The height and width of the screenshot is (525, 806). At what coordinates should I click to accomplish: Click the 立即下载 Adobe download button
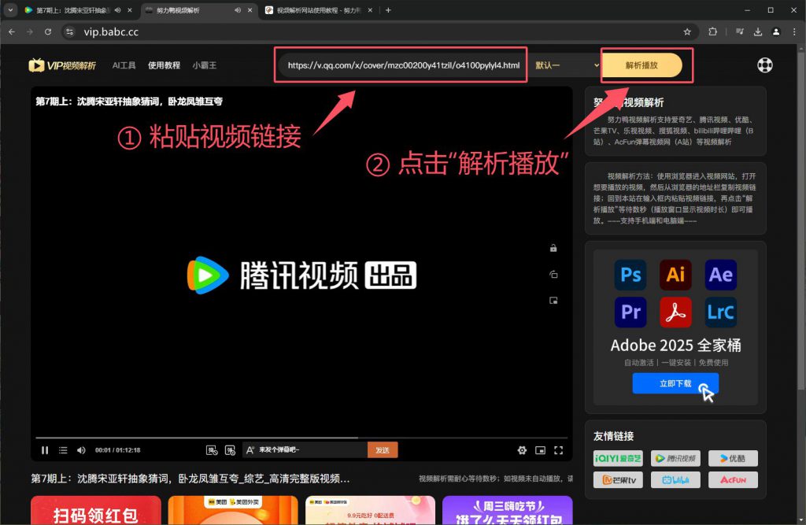[675, 383]
